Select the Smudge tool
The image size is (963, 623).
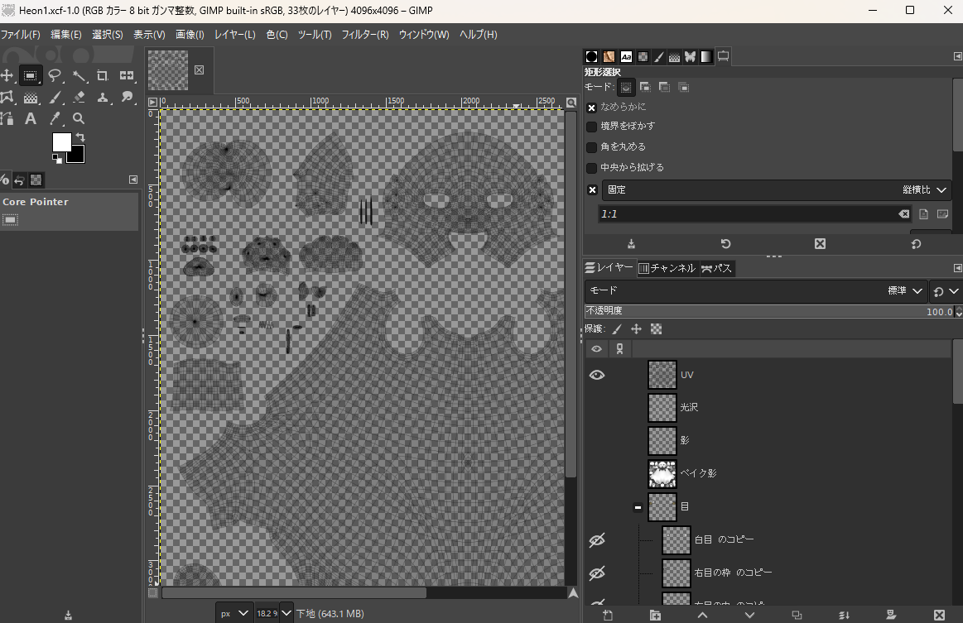(x=127, y=97)
